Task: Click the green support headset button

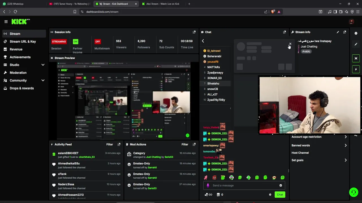Action: point(354,192)
